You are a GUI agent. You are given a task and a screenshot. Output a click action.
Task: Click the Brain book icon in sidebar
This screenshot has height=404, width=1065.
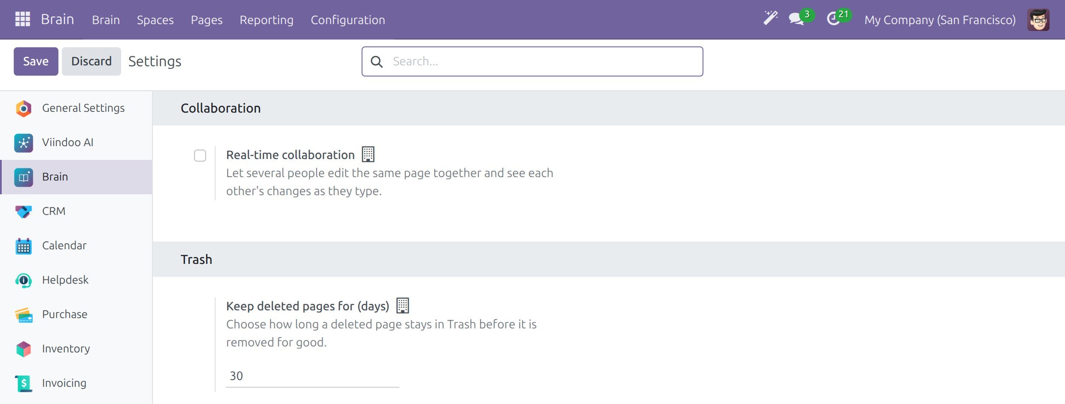(24, 177)
